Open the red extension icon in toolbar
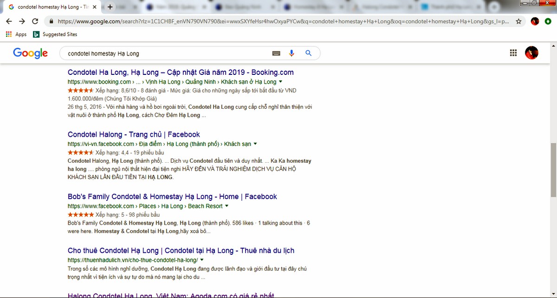Image resolution: width=557 pixels, height=298 pixels. pyautogui.click(x=535, y=21)
